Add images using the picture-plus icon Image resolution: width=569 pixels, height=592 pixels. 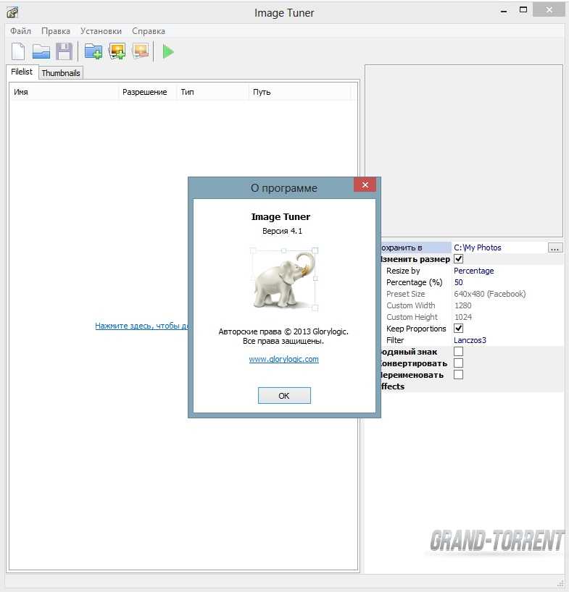pyautogui.click(x=117, y=51)
